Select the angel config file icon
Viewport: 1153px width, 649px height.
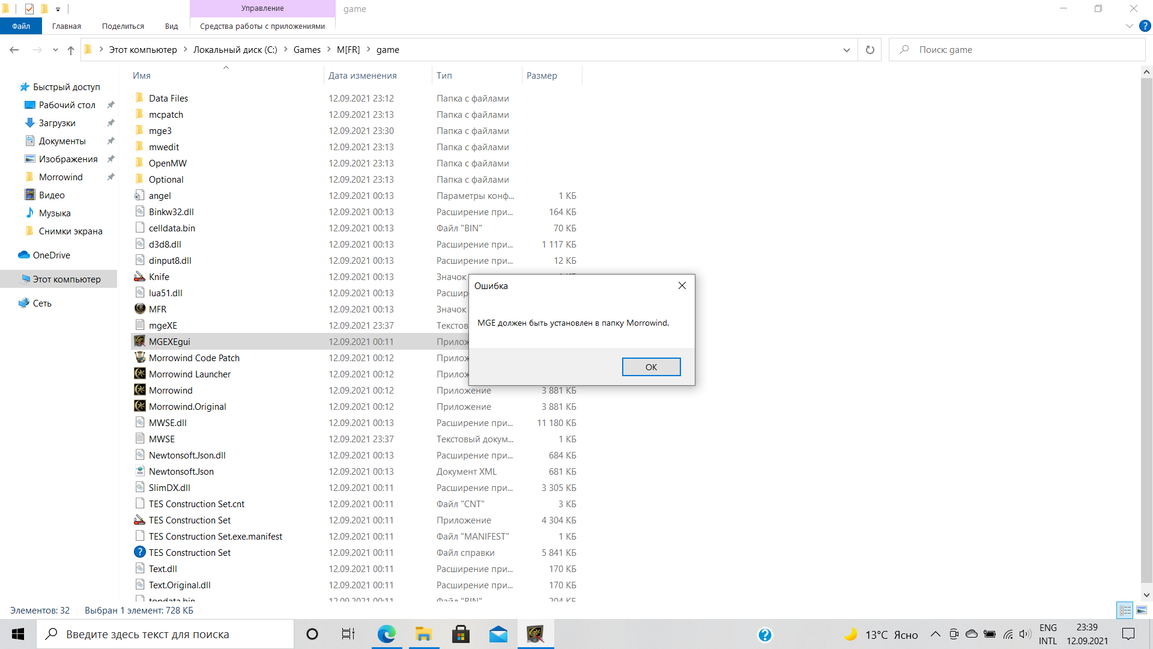point(140,195)
